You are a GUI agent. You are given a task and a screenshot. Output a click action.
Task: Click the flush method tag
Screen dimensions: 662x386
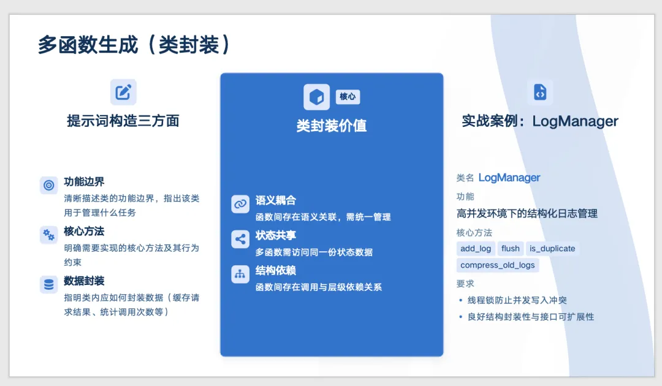coord(511,249)
